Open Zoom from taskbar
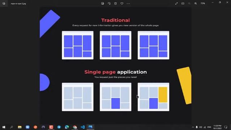 coord(27,127)
